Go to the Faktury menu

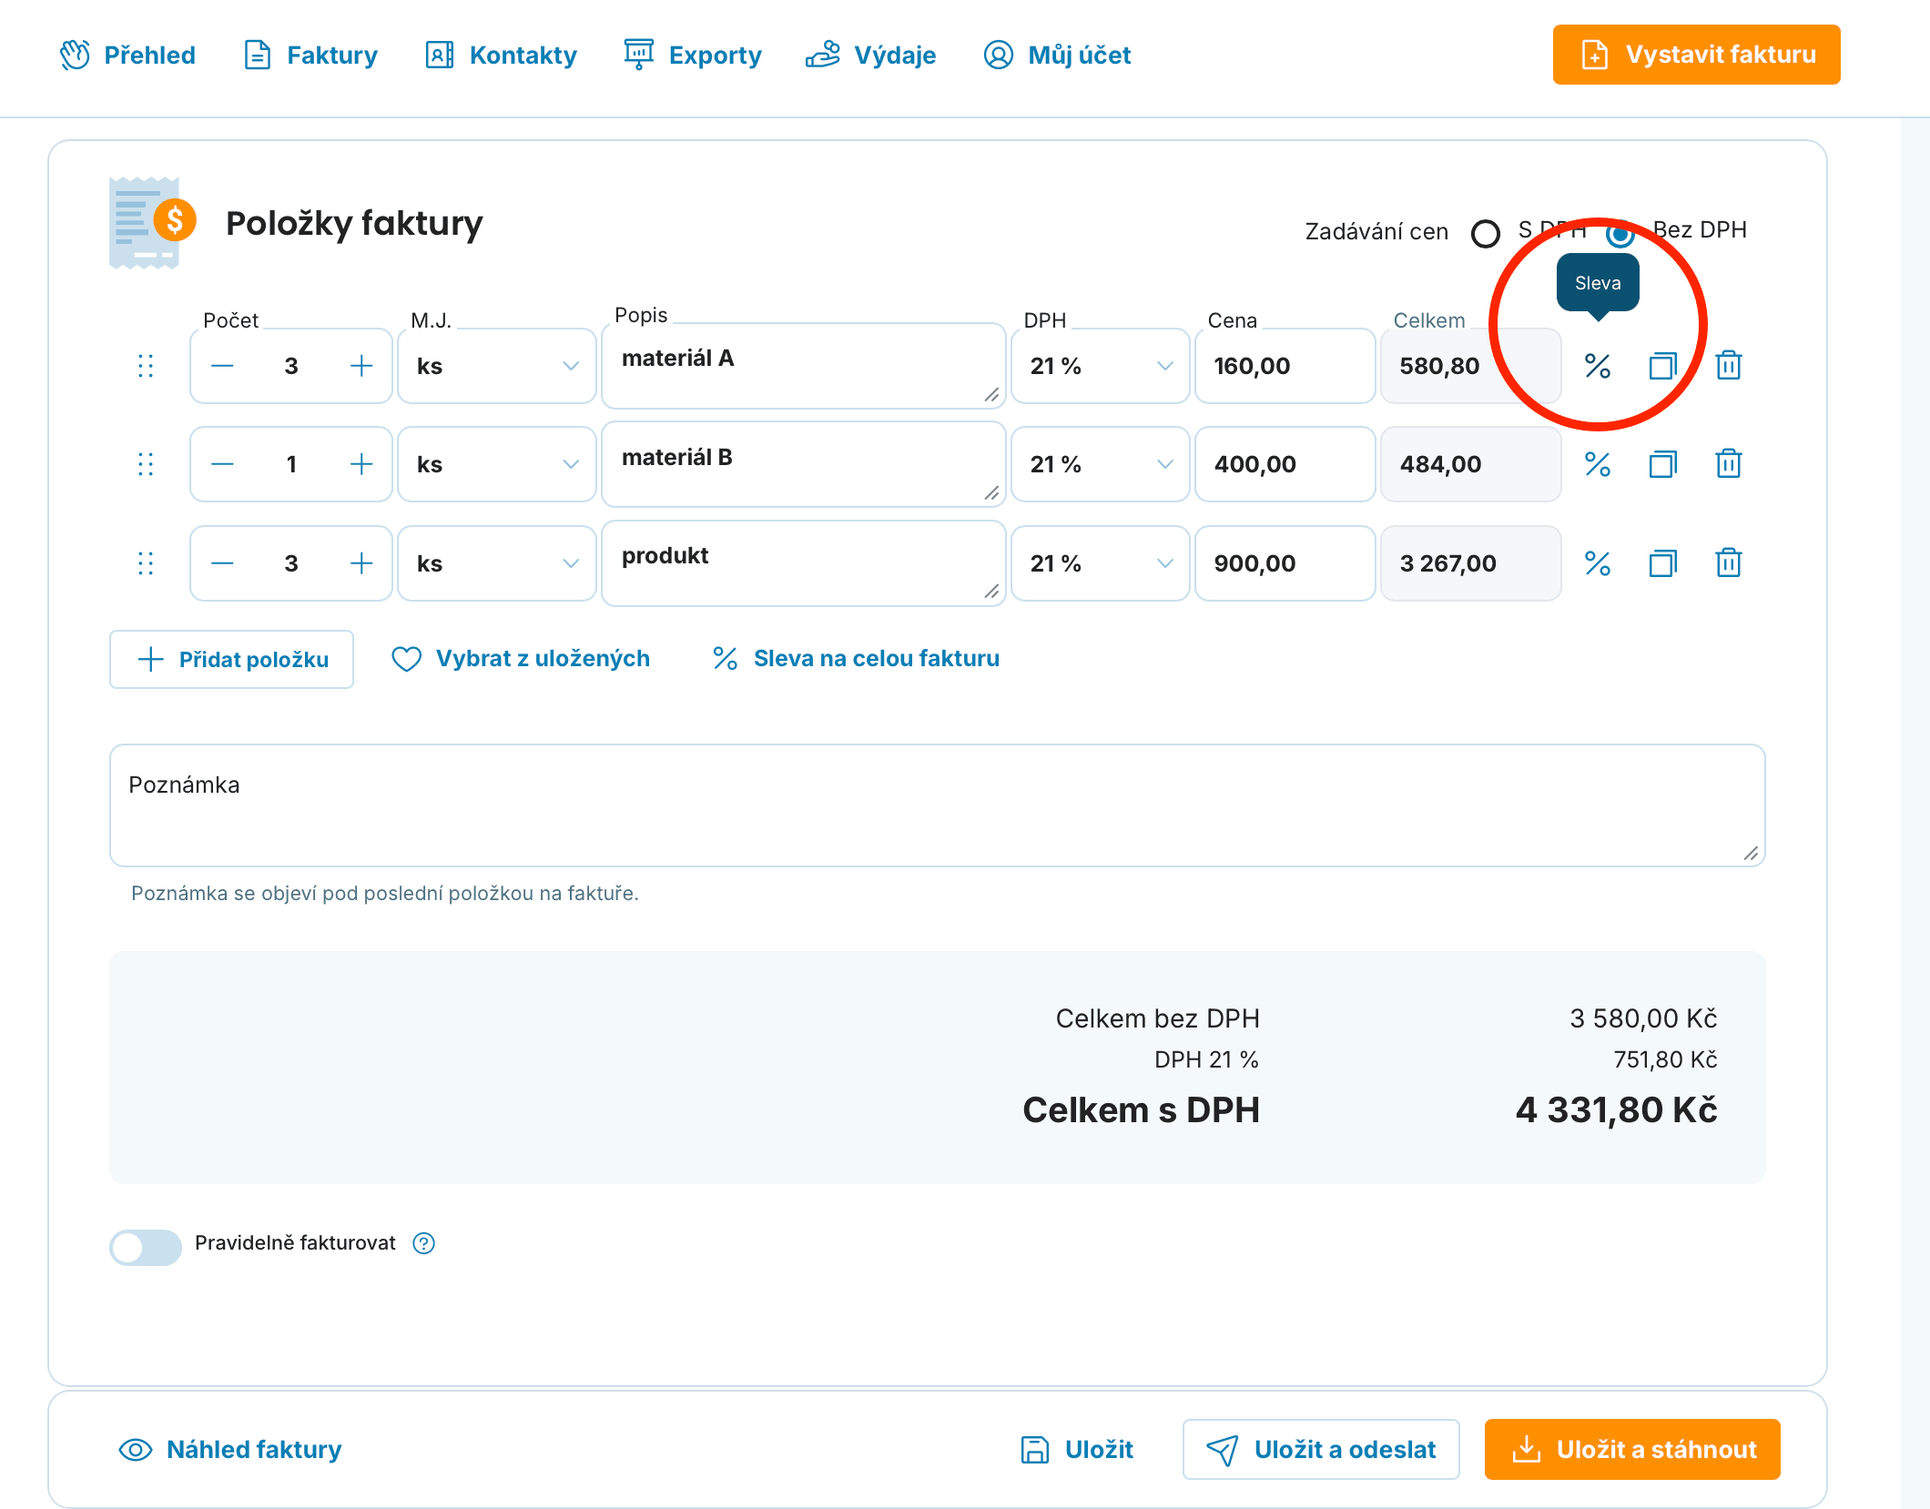pyautogui.click(x=310, y=55)
